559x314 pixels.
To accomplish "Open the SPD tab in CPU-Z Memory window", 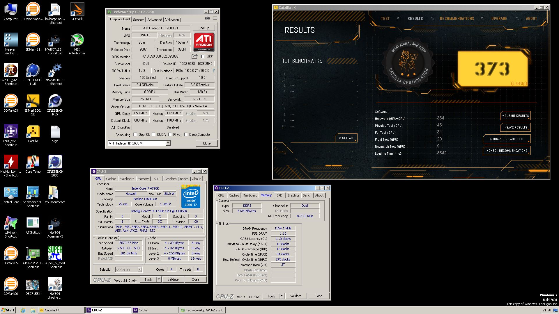I will (x=279, y=195).
